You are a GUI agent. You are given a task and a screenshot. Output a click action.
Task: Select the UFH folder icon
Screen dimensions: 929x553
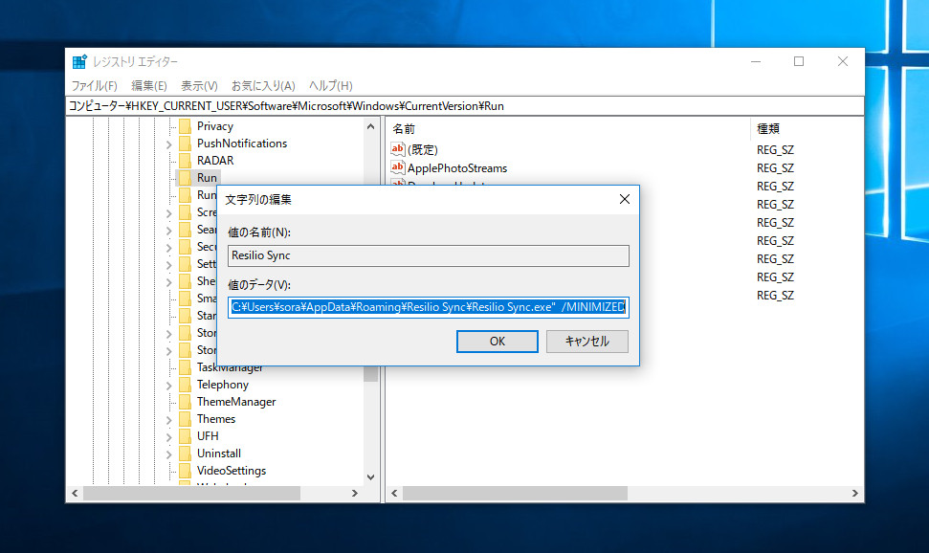(x=185, y=436)
